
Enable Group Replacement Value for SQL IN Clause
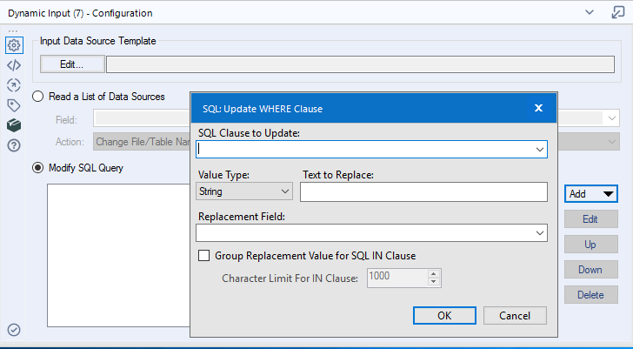[203, 256]
